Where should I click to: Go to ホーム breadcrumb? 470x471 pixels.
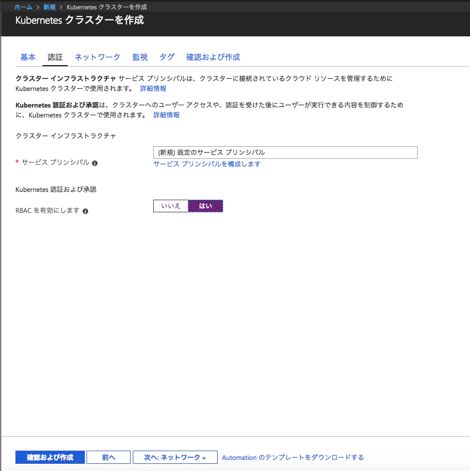[x=23, y=7]
